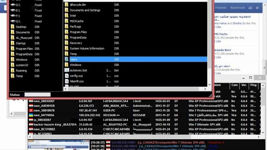Click the Ver. column header
Image resolution: width=267 pixels, height=150 pixels.
coord(244,85)
